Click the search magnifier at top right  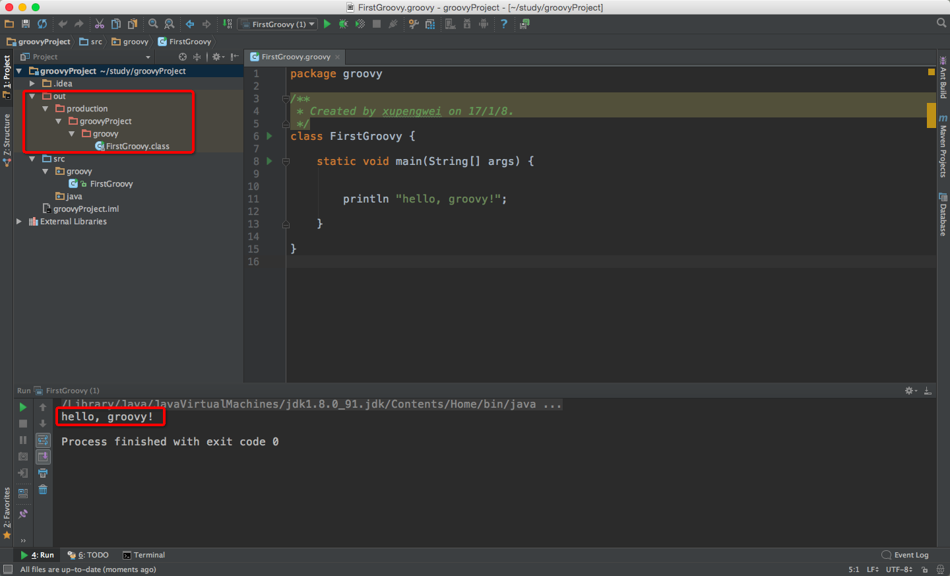pos(941,23)
